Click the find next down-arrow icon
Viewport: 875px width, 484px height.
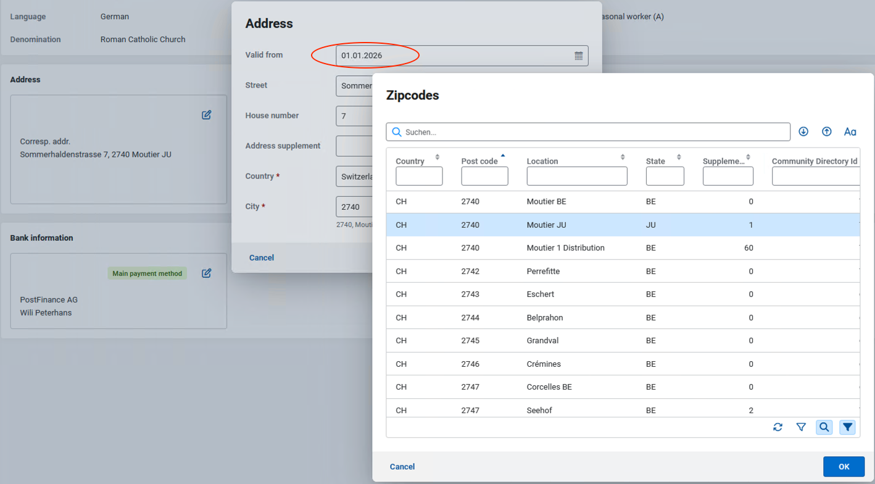click(x=803, y=131)
